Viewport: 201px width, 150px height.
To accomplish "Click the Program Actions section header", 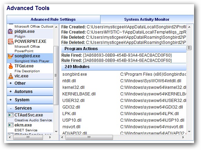I will click(124, 49).
